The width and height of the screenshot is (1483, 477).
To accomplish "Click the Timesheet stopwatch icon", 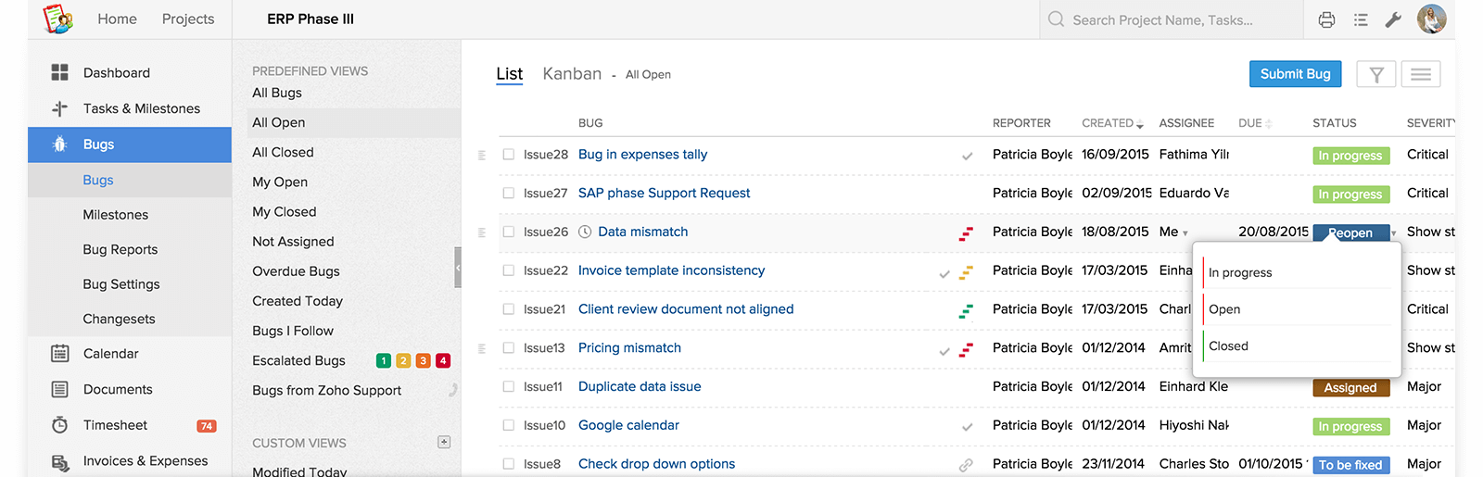I will (60, 425).
